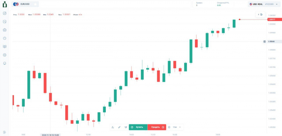
Task: Open the chart icon in left sidebar
Action: [5, 13]
